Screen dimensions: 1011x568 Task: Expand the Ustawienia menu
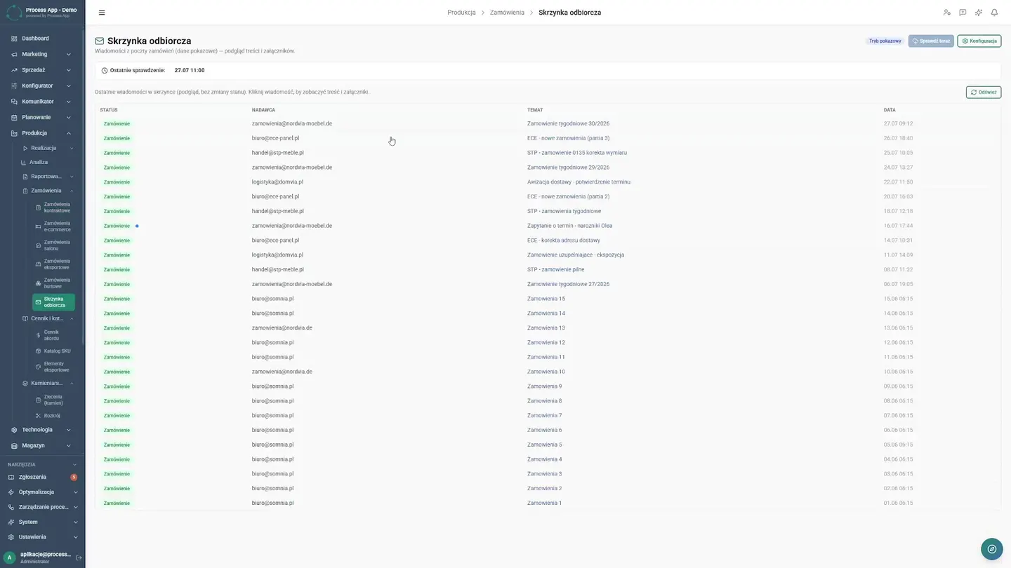(42, 537)
